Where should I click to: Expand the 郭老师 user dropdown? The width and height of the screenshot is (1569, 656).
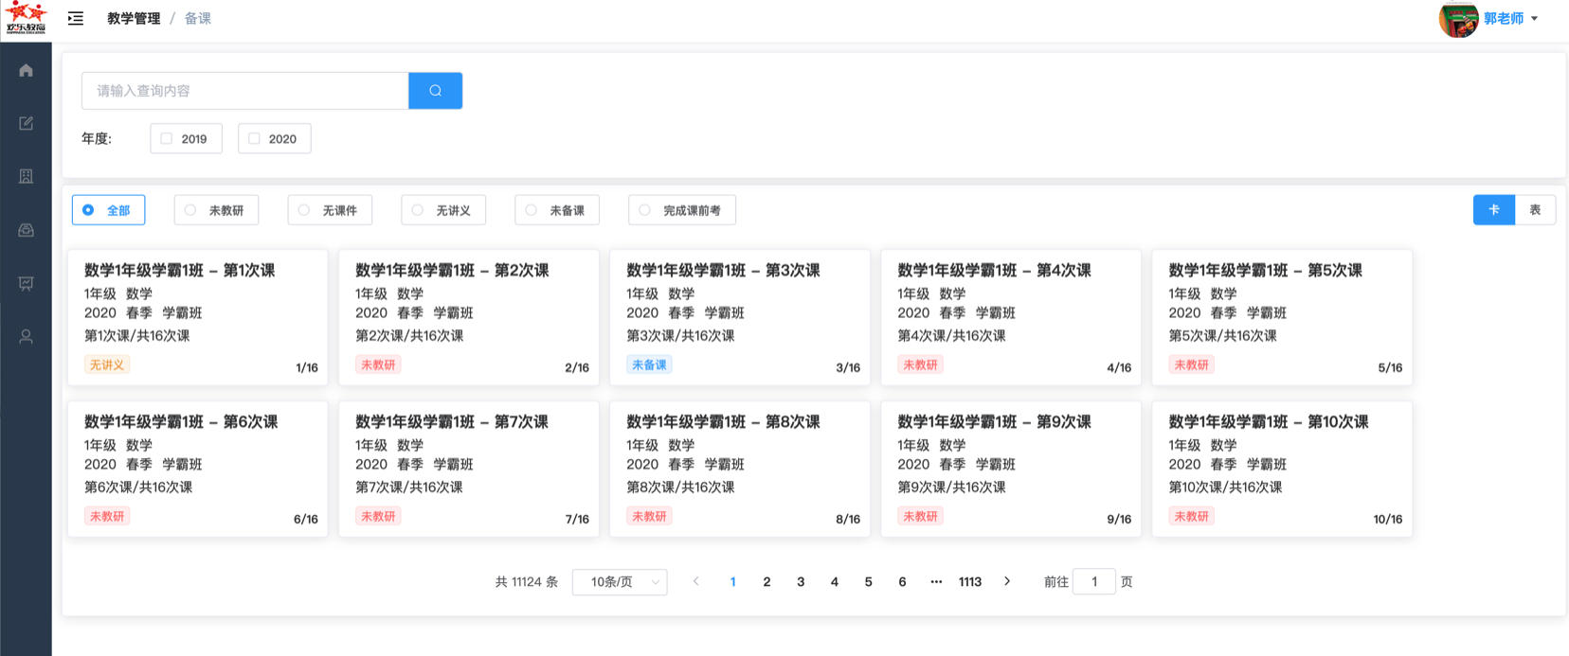point(1511,18)
